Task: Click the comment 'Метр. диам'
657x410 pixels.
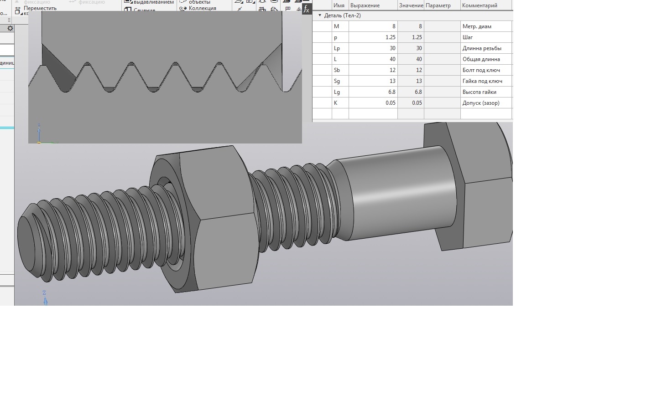Action: [x=477, y=26]
